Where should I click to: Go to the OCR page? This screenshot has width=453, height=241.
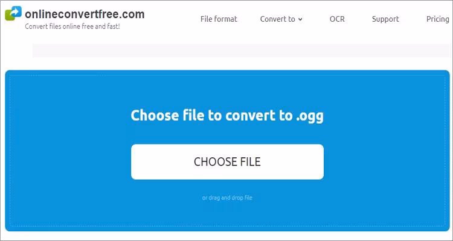tap(337, 19)
